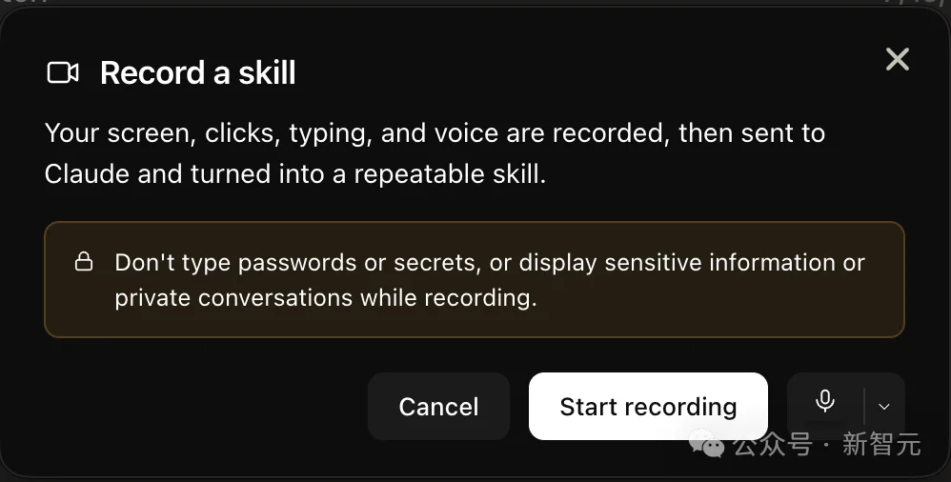Screen dimensions: 951x482
Task: Click the video camera icon beside the title
Action: (x=63, y=72)
